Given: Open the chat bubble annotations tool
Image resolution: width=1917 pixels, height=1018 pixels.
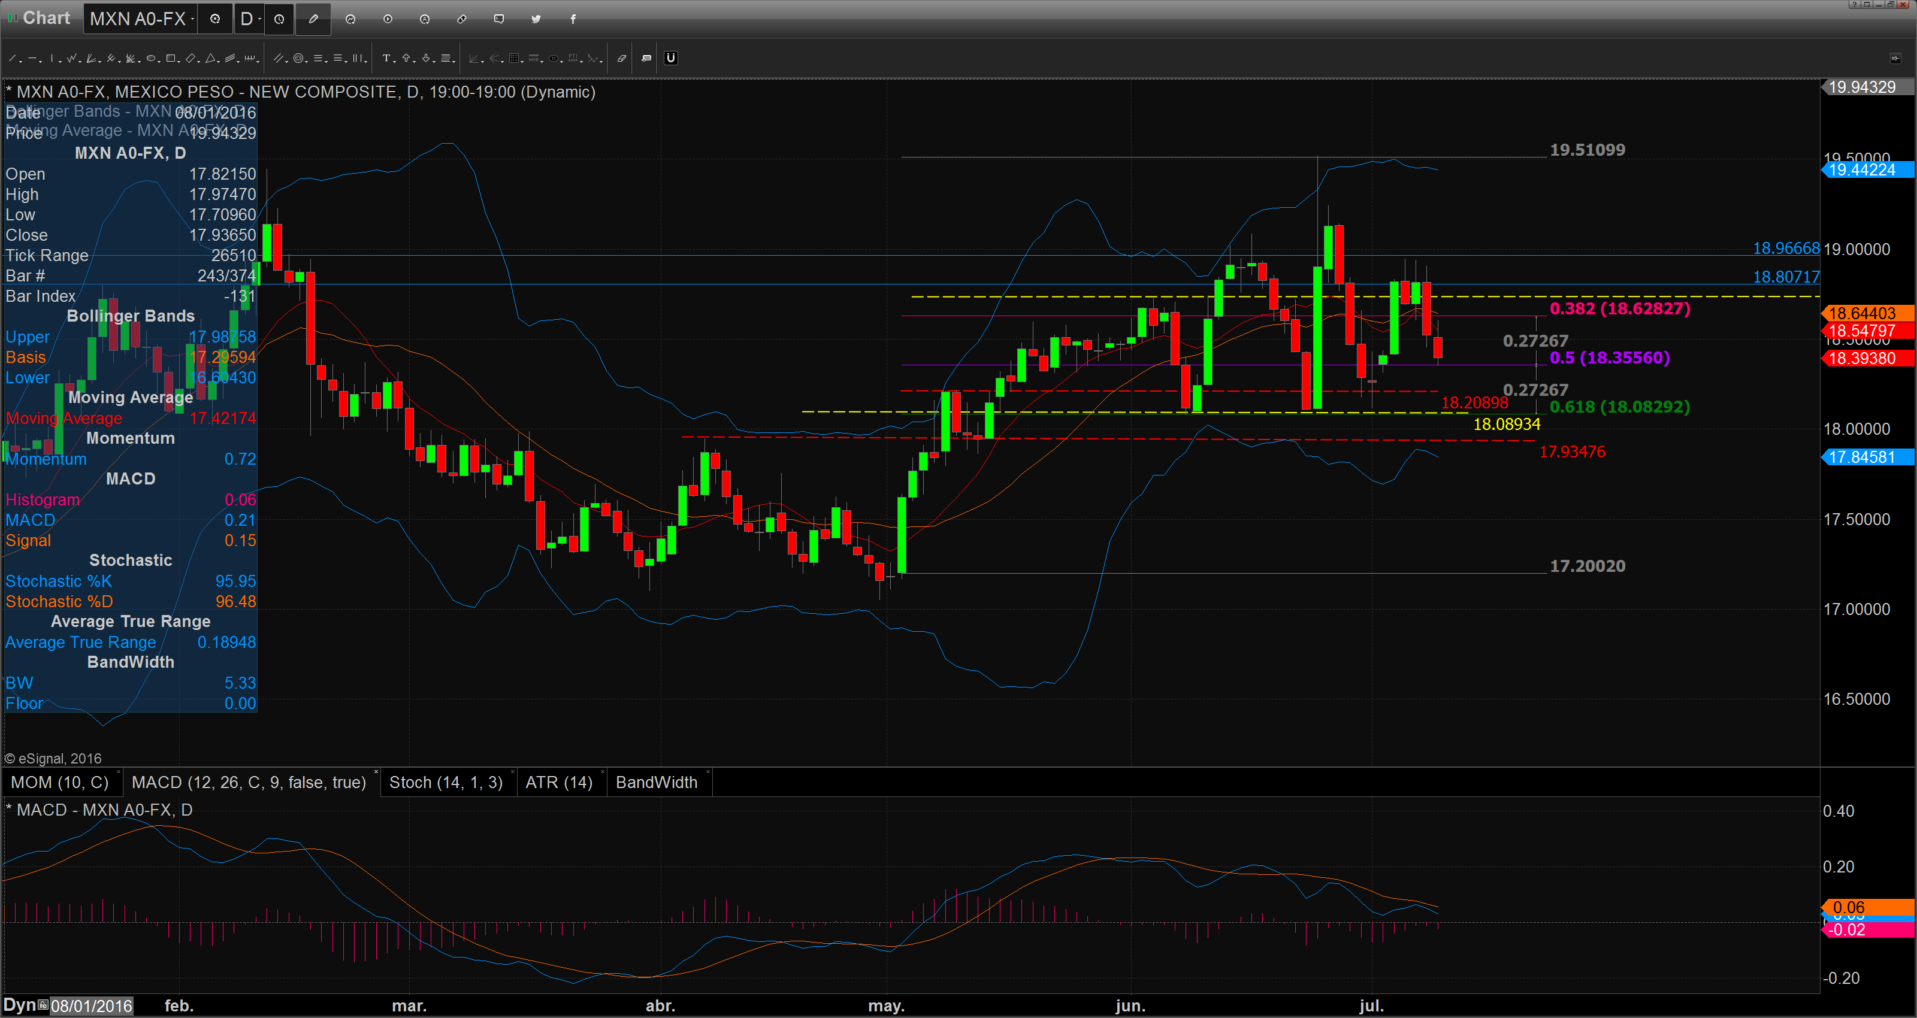Looking at the screenshot, I should pyautogui.click(x=647, y=58).
